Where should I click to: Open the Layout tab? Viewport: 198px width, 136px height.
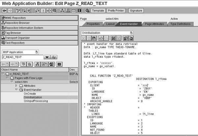click(x=110, y=24)
